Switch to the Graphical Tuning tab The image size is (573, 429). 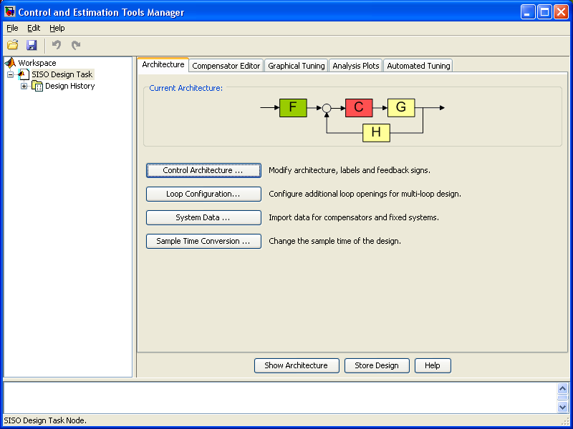296,66
